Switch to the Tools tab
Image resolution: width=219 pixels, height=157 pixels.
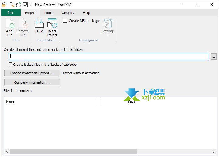click(48, 13)
